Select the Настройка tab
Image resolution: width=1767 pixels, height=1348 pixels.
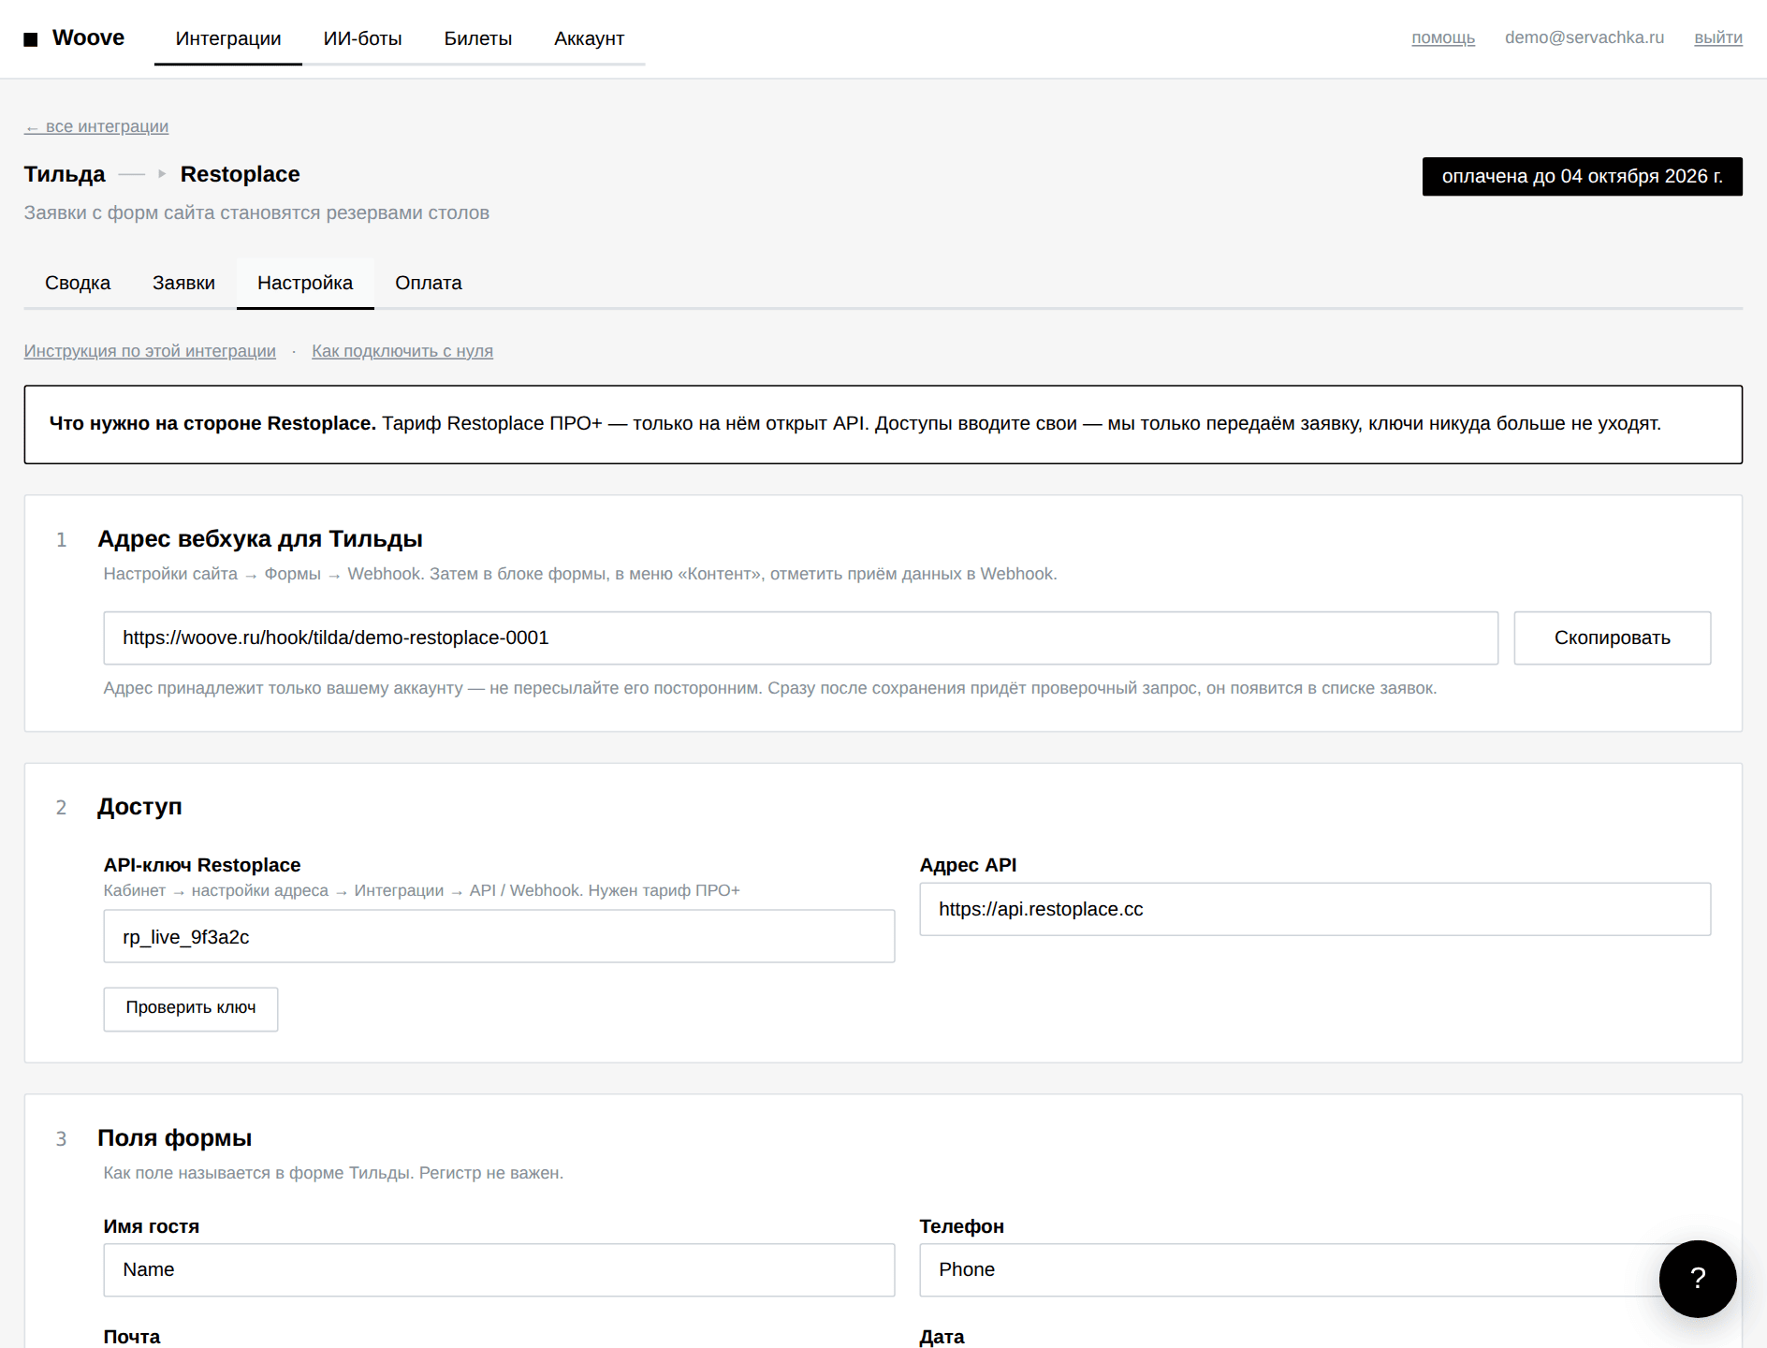pyautogui.click(x=305, y=283)
